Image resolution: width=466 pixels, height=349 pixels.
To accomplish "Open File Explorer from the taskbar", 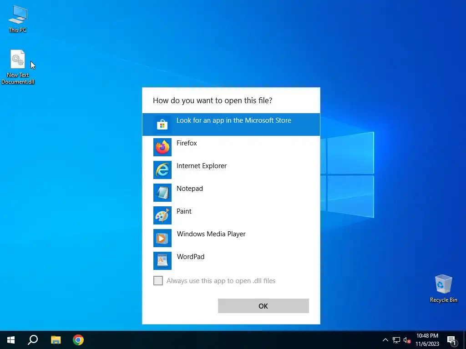I will [x=56, y=340].
